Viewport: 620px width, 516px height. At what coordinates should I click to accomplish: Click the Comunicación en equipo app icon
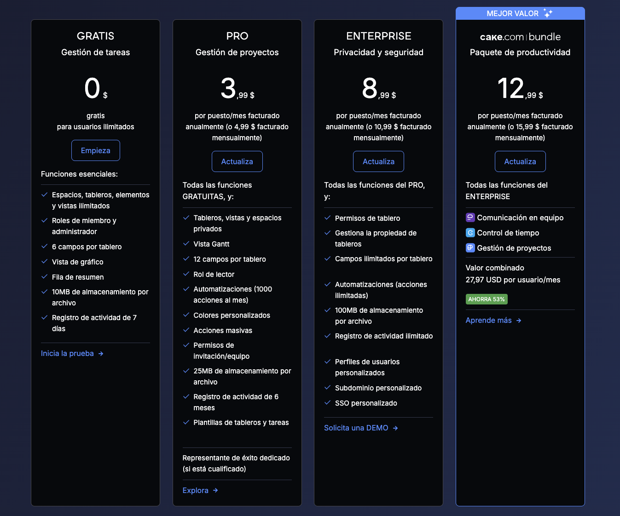click(x=470, y=218)
